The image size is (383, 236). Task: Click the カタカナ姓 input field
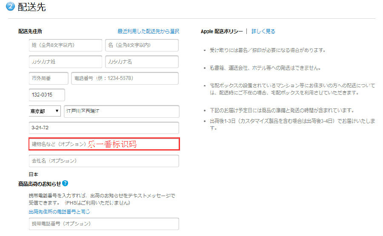[66, 62]
